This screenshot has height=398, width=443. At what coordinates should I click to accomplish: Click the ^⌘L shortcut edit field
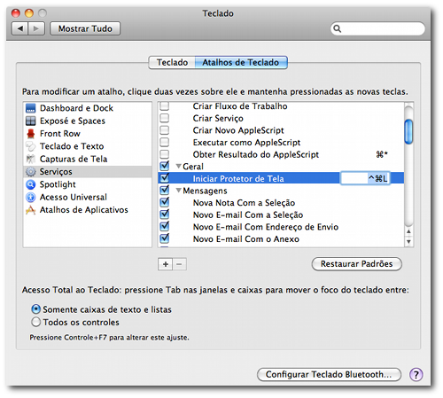[365, 178]
